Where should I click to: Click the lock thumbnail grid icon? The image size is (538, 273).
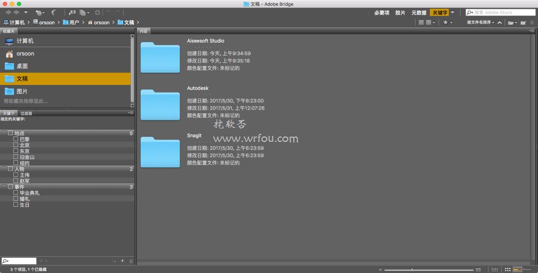coord(495,270)
